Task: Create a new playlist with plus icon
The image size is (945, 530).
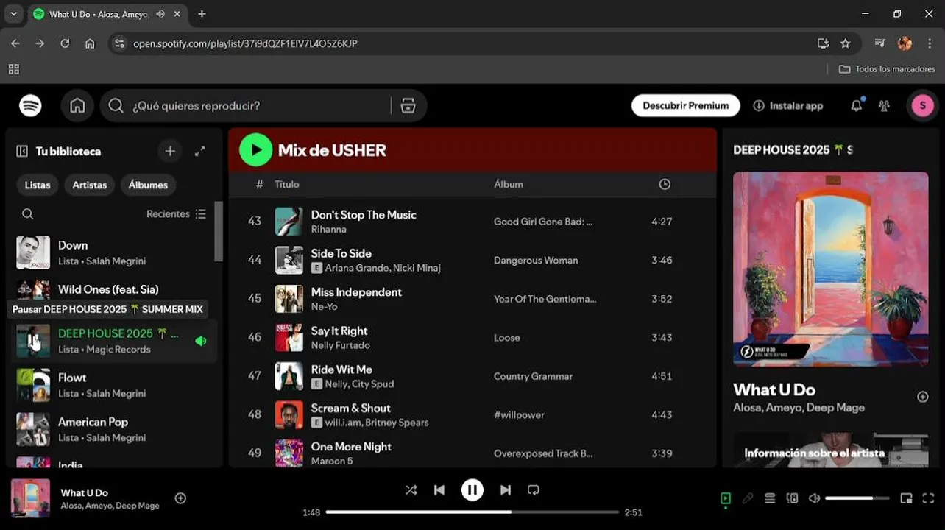Action: coord(170,151)
